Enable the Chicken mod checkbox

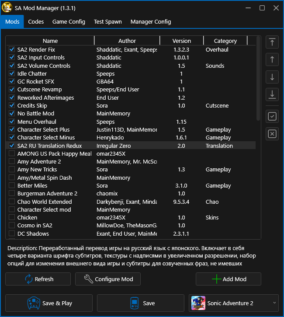12,217
